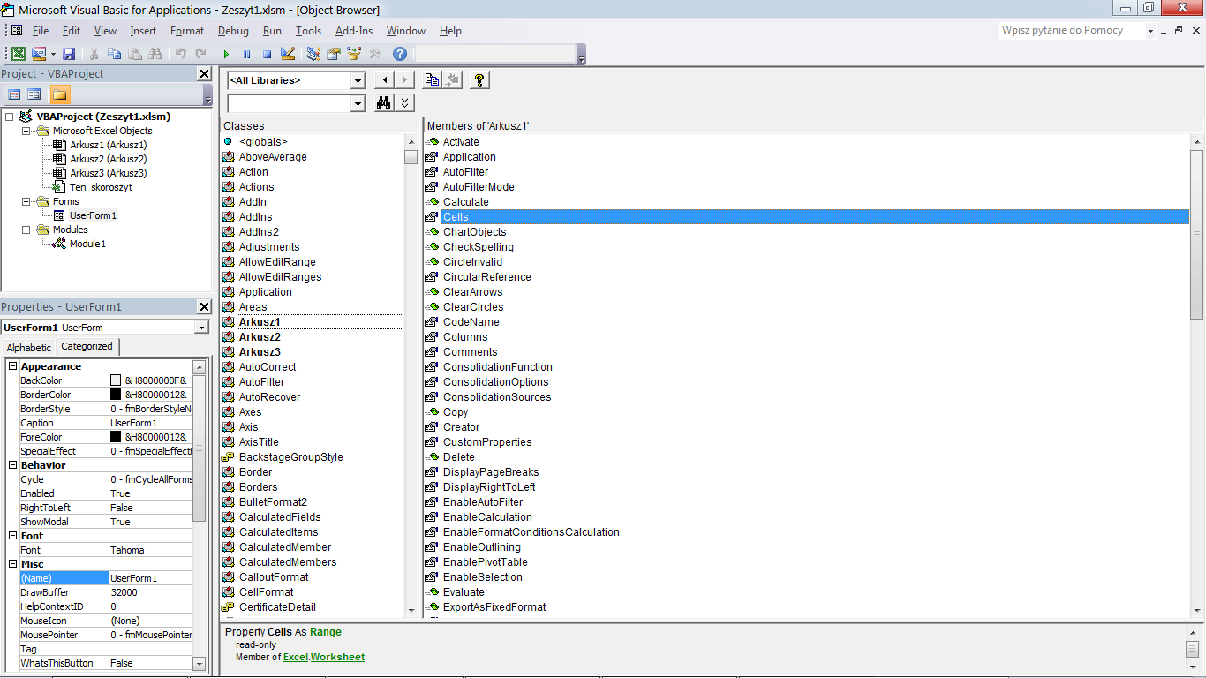Switch to the Alphabetic properties tab
This screenshot has height=678, width=1206.
[x=29, y=347]
